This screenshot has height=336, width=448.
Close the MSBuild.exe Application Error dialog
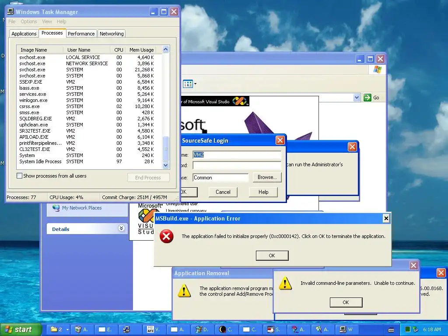coord(386,218)
